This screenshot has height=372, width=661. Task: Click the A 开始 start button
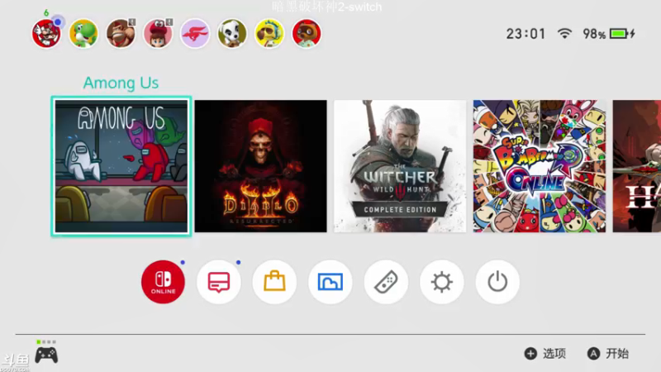(608, 354)
